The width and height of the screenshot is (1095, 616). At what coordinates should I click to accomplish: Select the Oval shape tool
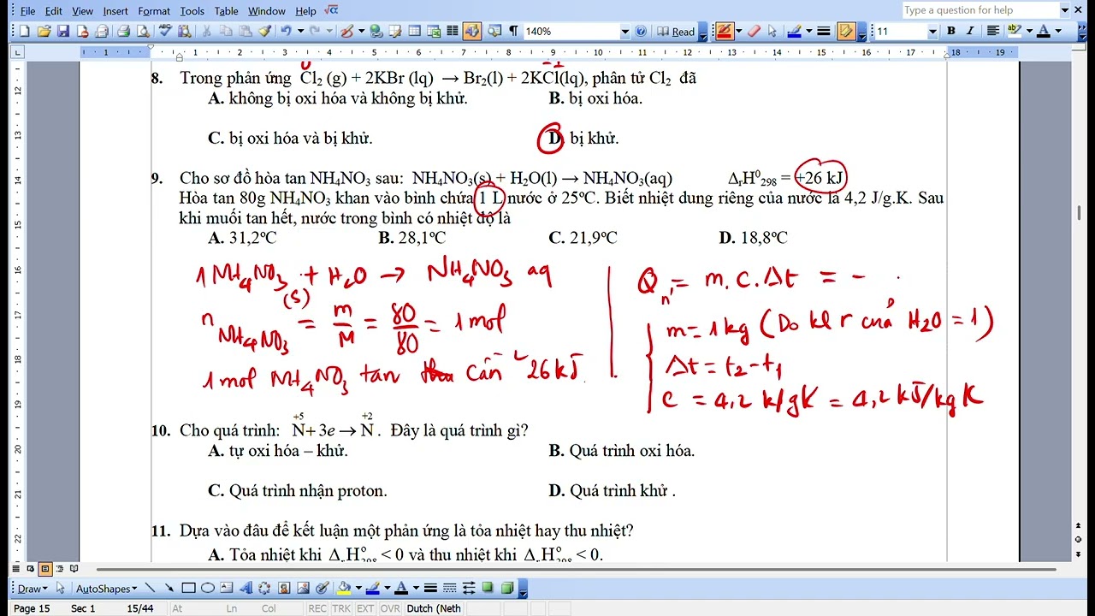pos(208,588)
